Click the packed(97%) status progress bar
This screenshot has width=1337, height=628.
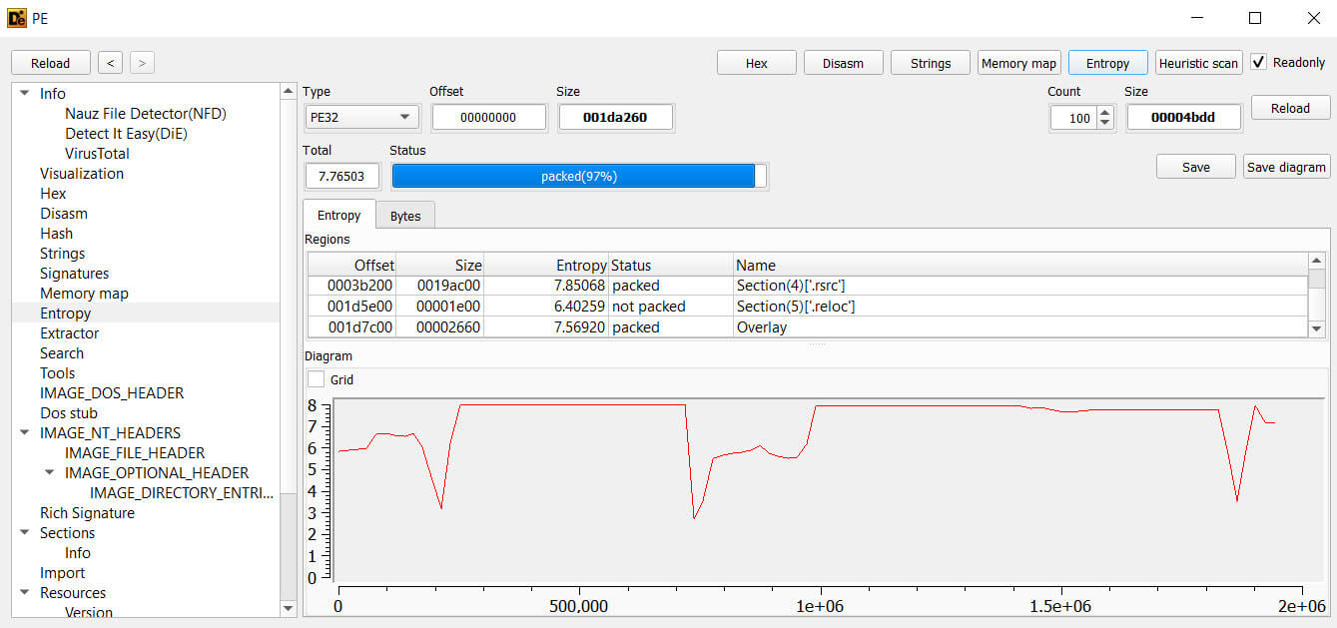pos(579,176)
